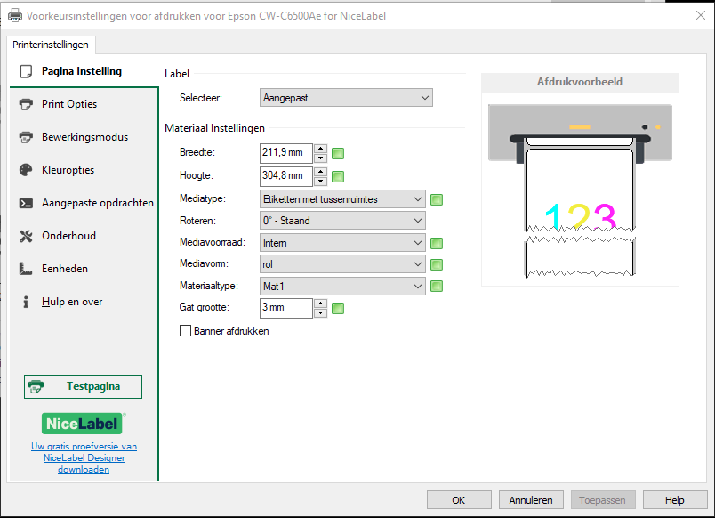Close the printer preferences dialog
This screenshot has height=518, width=715.
pos(701,15)
